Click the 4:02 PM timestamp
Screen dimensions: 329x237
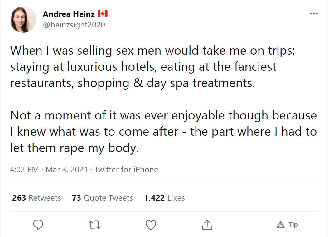(x=24, y=169)
